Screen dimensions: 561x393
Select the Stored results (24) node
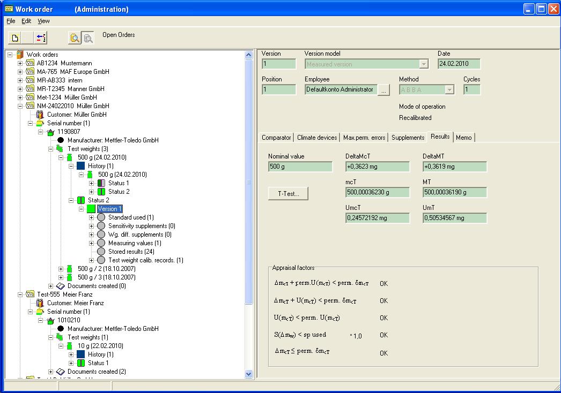[x=131, y=252]
